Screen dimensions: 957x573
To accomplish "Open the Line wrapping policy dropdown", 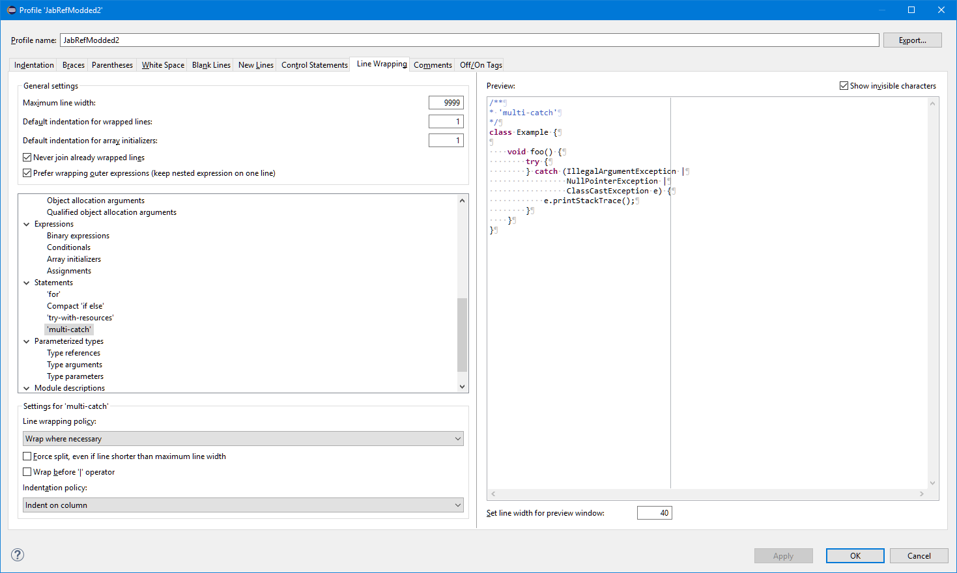I will [x=243, y=439].
